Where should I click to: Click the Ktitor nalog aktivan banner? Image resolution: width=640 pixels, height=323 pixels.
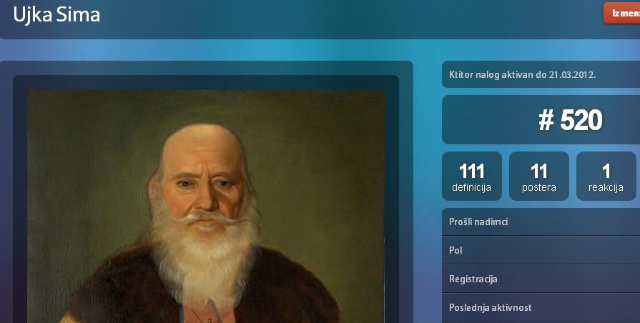click(541, 74)
